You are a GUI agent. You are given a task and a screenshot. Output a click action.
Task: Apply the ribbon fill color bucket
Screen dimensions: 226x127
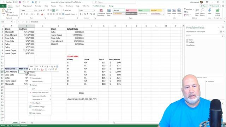pos(38,14)
